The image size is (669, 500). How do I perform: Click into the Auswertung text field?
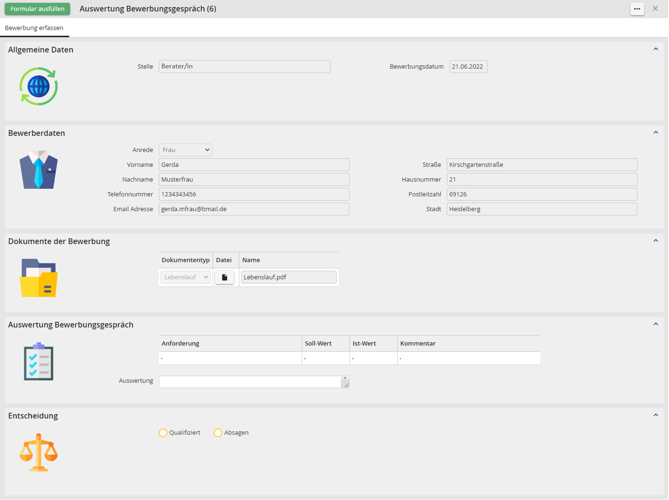coord(250,382)
